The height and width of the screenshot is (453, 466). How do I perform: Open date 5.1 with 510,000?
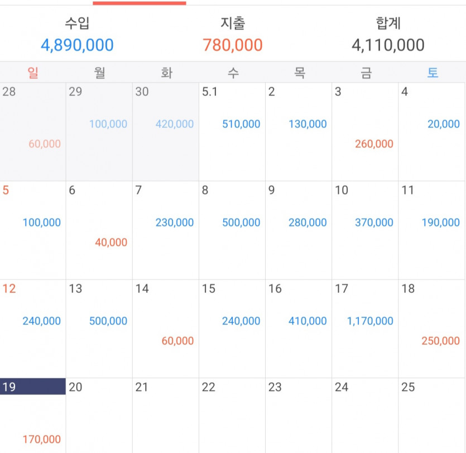click(232, 132)
